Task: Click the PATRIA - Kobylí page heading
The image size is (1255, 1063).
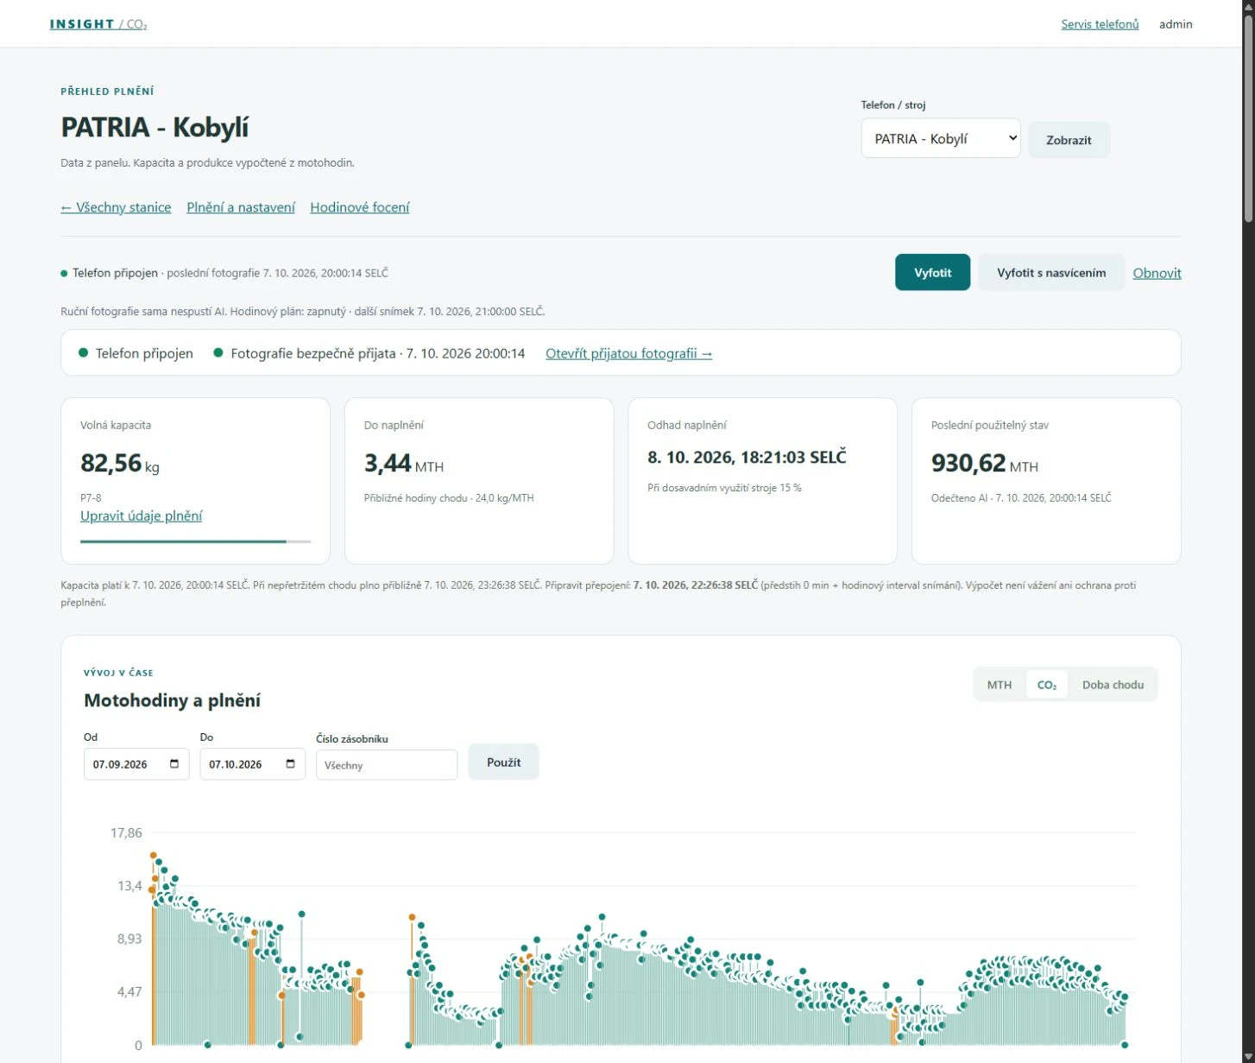Action: coord(155,127)
